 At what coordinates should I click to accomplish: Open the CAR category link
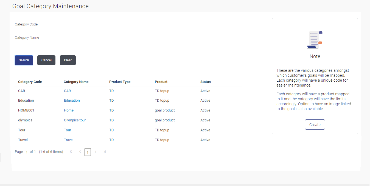(67, 91)
